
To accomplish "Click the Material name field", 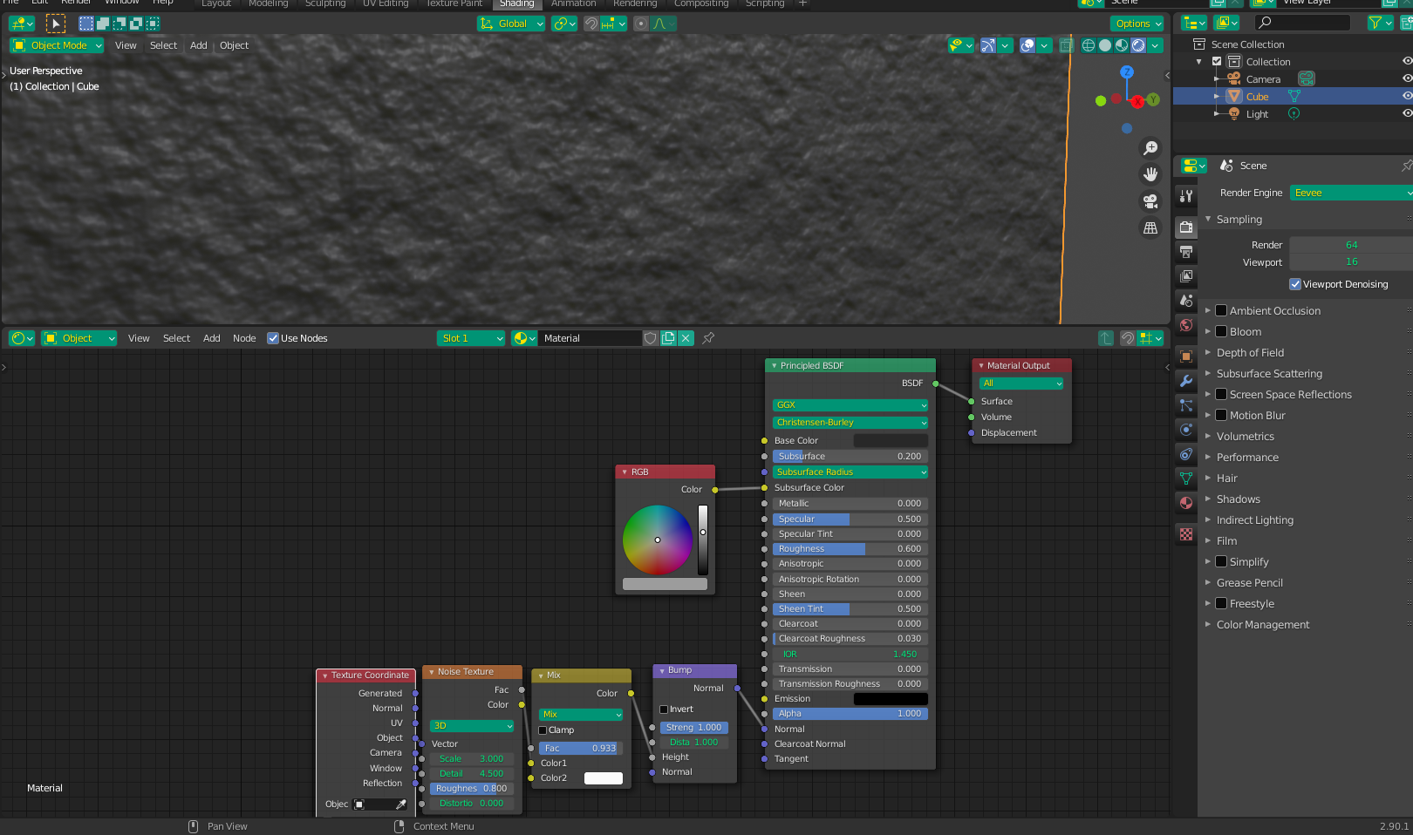I will click(x=590, y=338).
